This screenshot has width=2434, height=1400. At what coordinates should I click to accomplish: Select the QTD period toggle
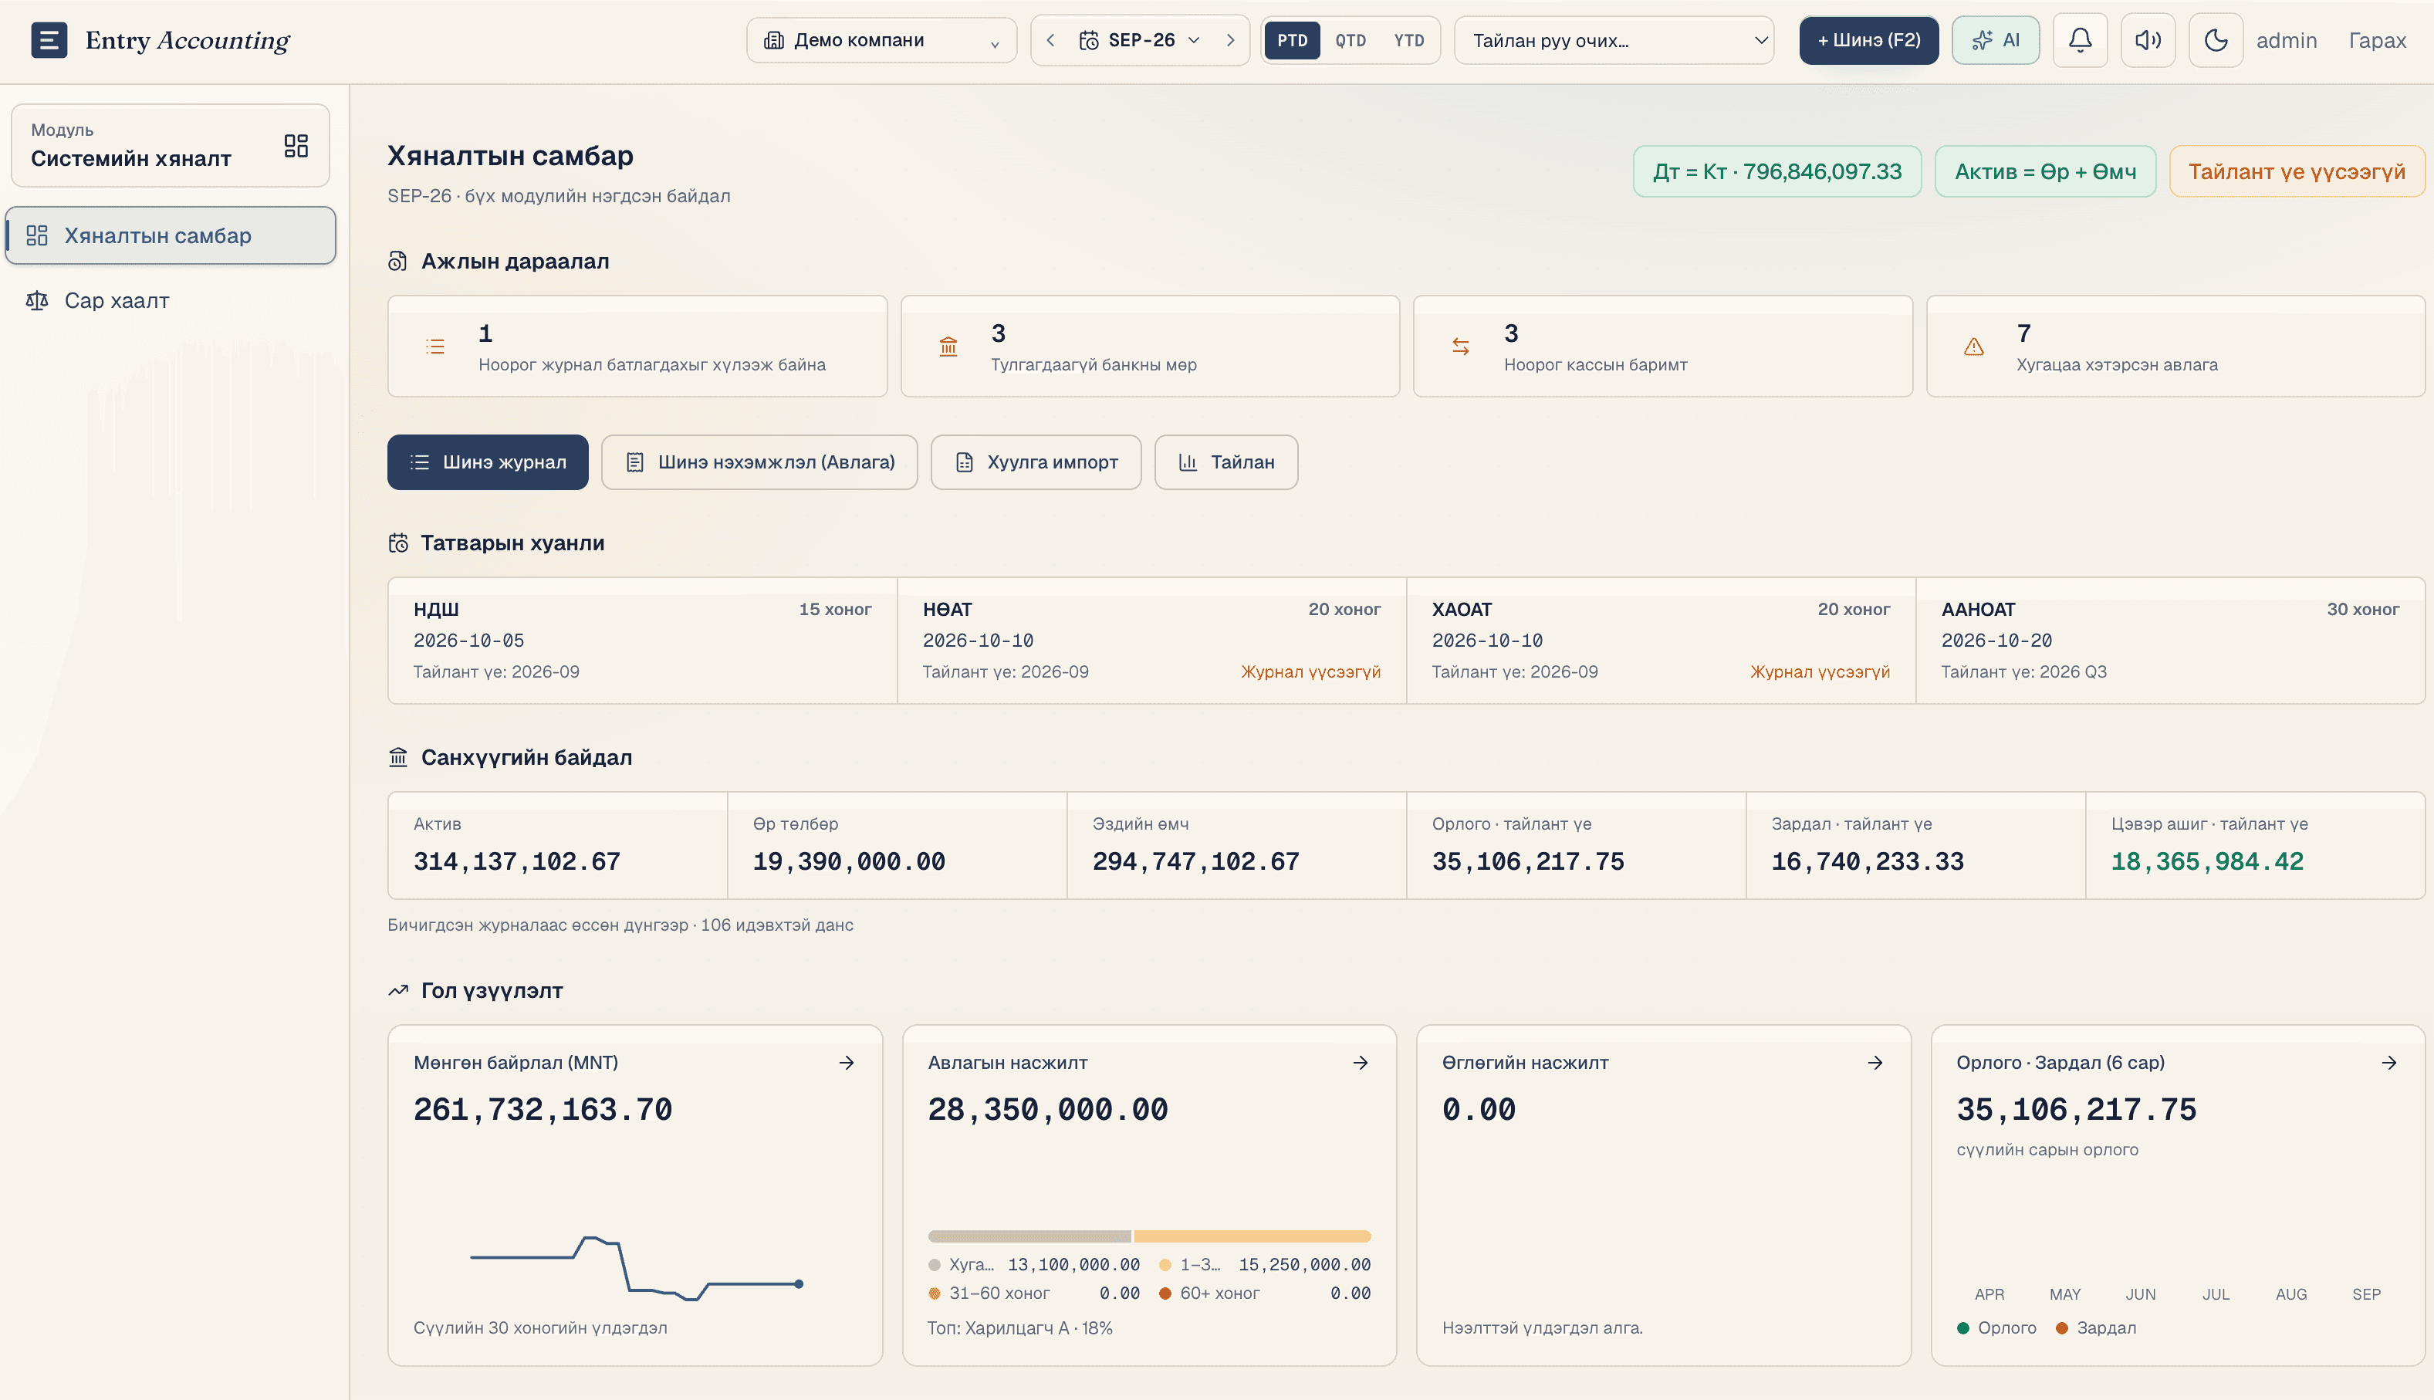pos(1351,40)
